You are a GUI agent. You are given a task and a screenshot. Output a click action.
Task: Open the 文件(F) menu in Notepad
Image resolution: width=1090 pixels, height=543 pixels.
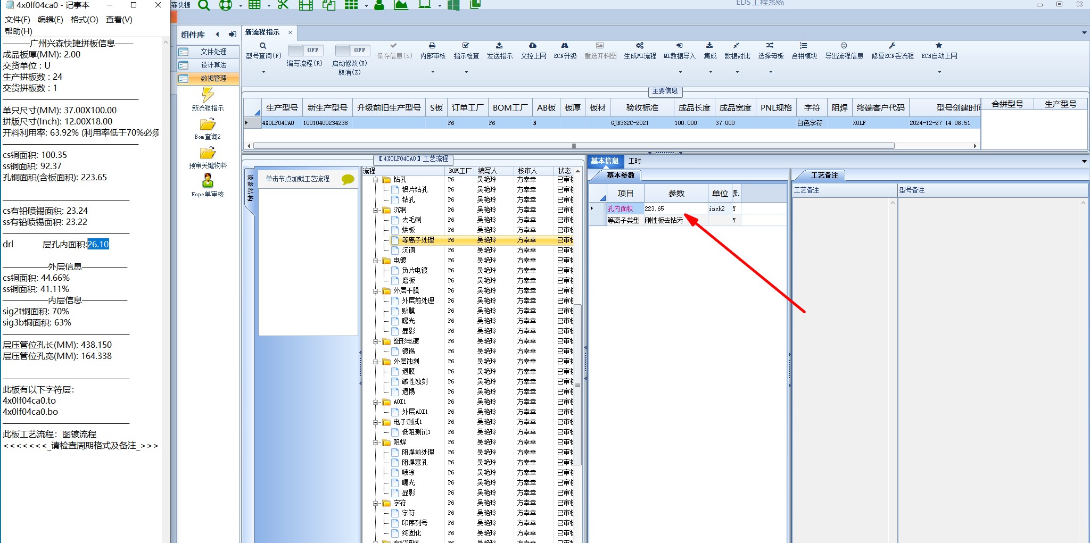click(18, 20)
